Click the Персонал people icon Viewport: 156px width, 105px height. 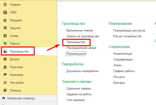pos(5,67)
